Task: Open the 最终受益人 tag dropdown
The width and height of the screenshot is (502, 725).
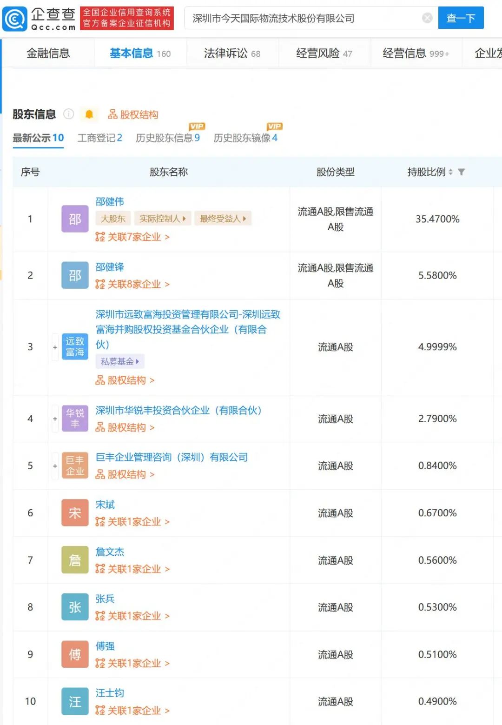Action: pyautogui.click(x=223, y=219)
